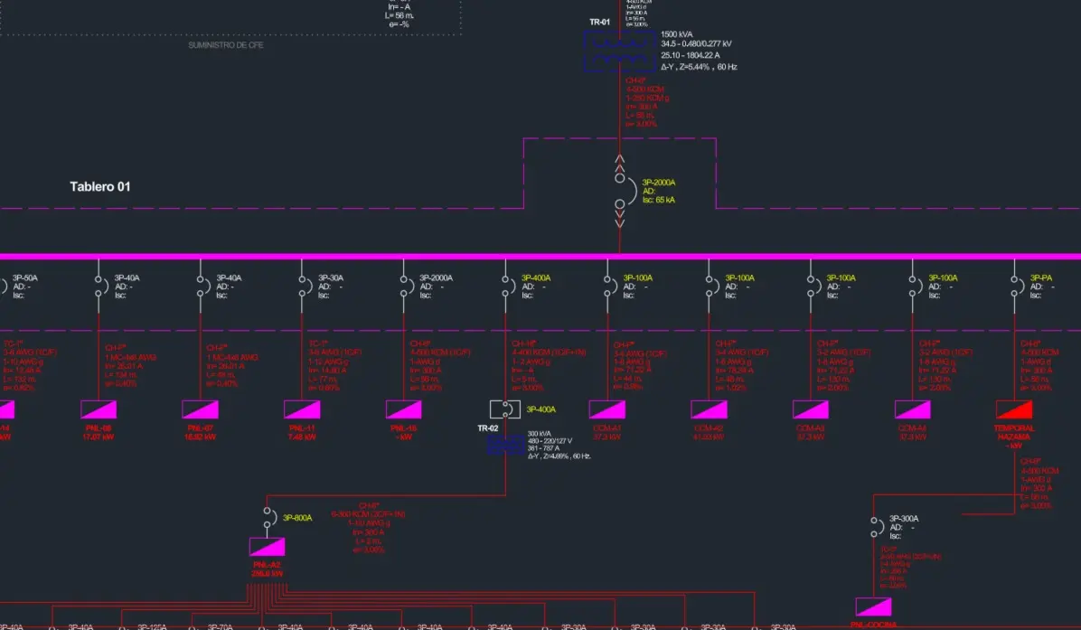Screen dimensions: 1081x630
Task: Click the '480 - 220/127 V' voltage text
Action: coord(550,441)
